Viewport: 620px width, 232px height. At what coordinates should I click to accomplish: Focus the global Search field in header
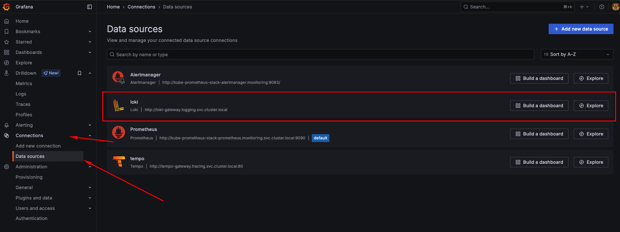click(518, 7)
